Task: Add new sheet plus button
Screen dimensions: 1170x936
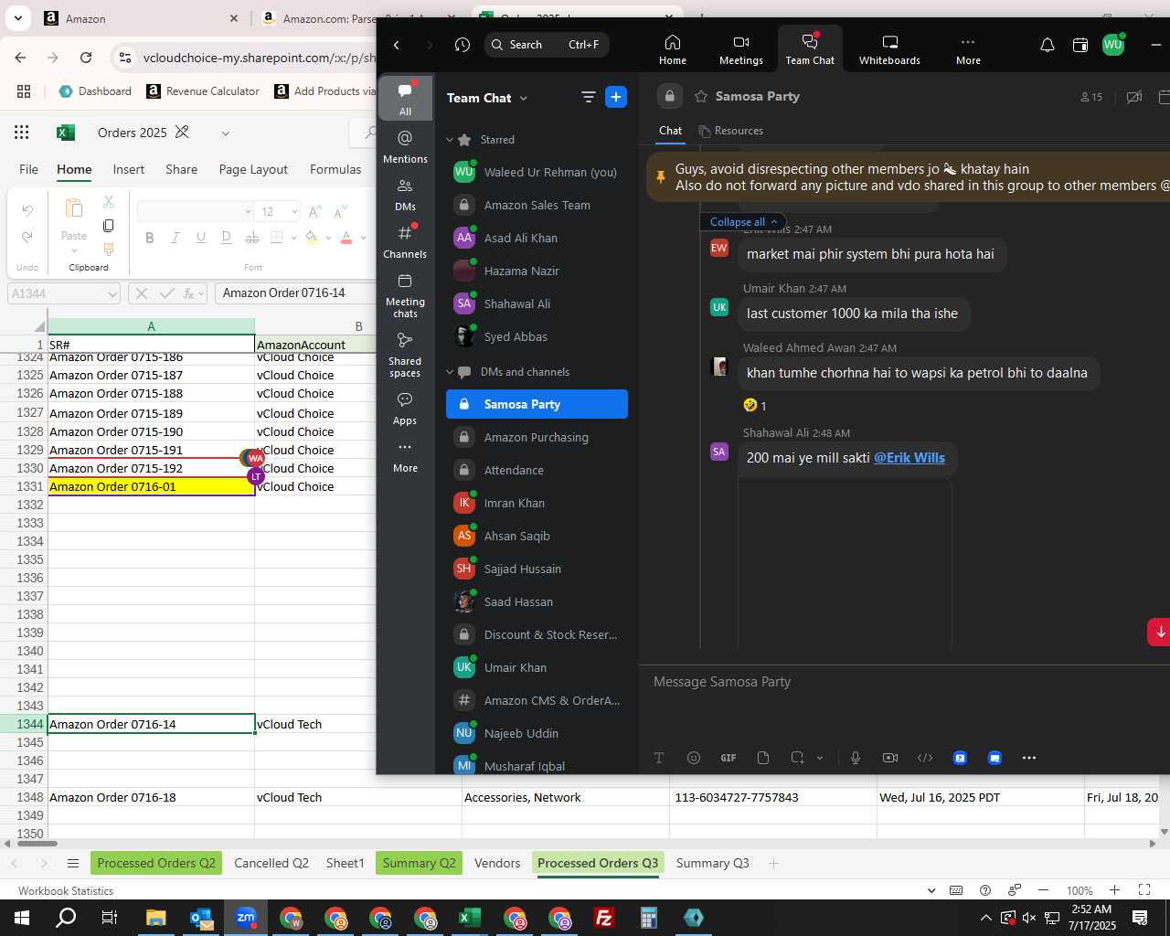Action: [x=773, y=863]
